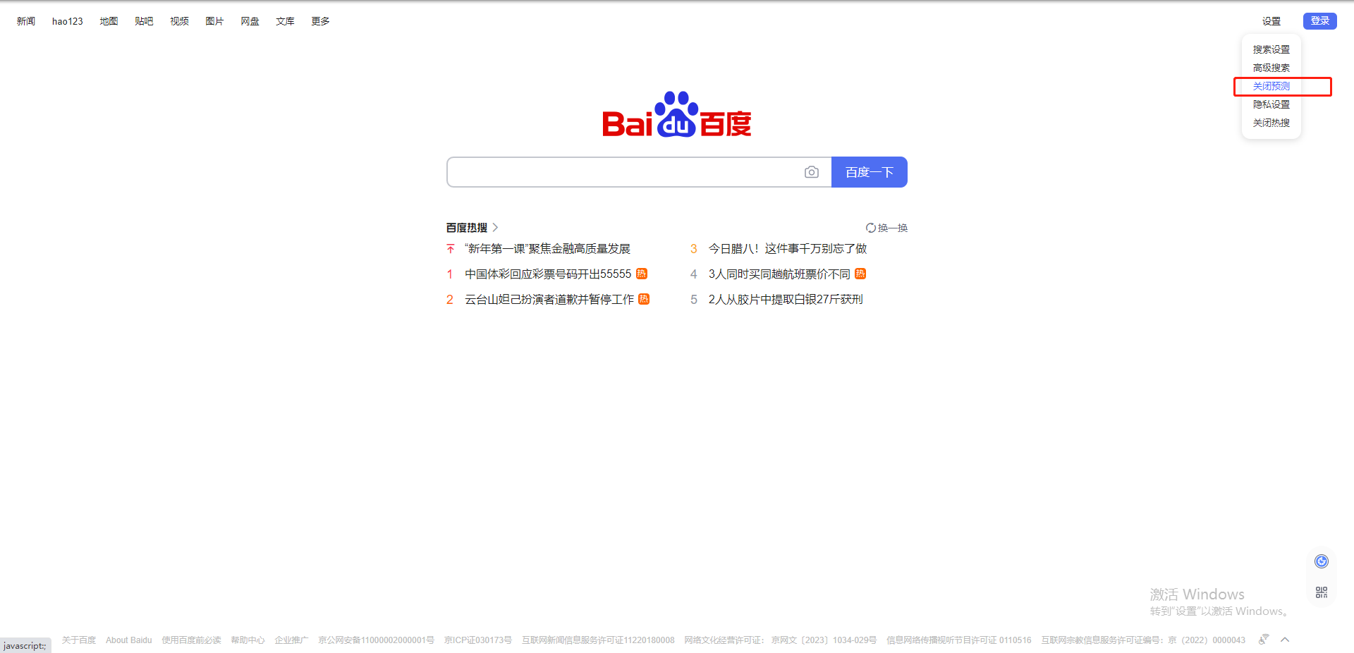Open 关于百度 in the footer

click(79, 640)
